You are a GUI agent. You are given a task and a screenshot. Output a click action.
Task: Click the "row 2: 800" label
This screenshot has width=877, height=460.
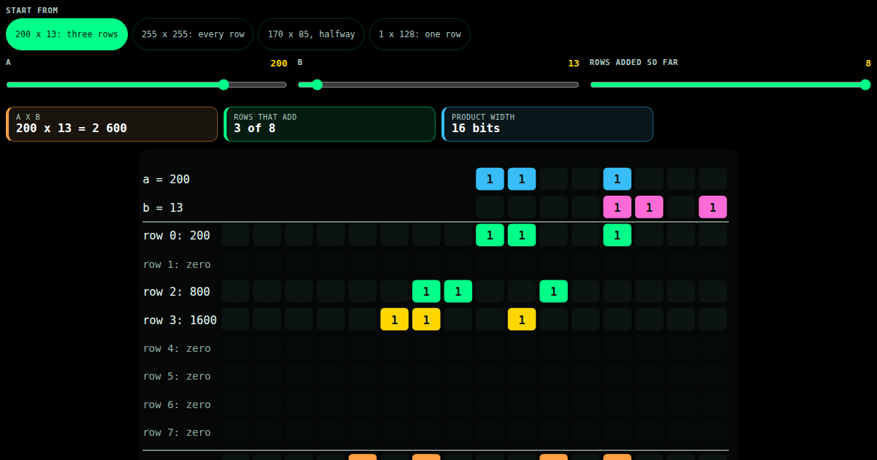(x=177, y=292)
